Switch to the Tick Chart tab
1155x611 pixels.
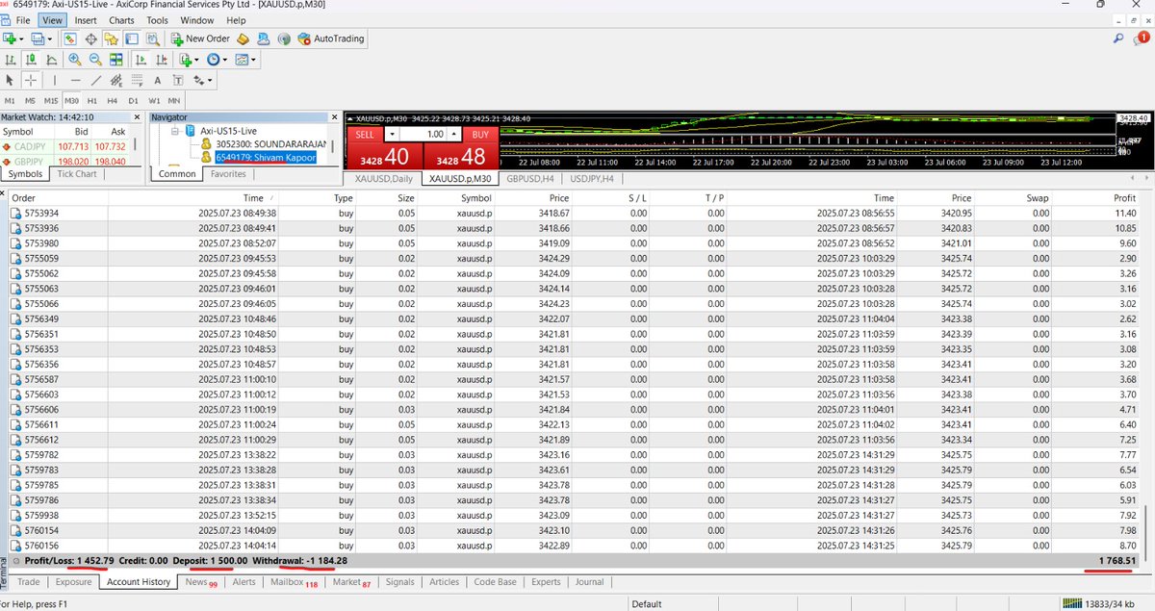(77, 174)
